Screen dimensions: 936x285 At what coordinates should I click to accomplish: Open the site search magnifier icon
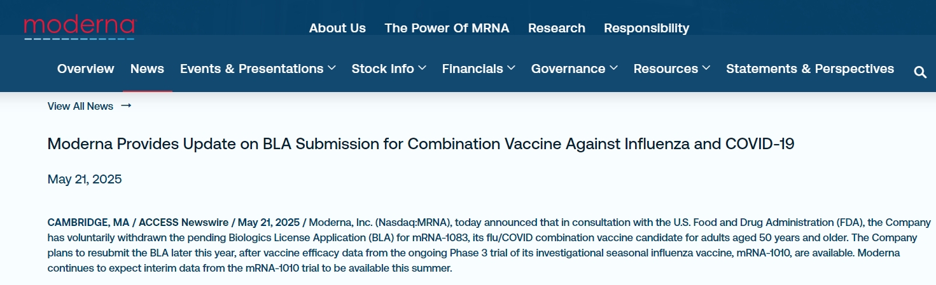click(x=920, y=72)
